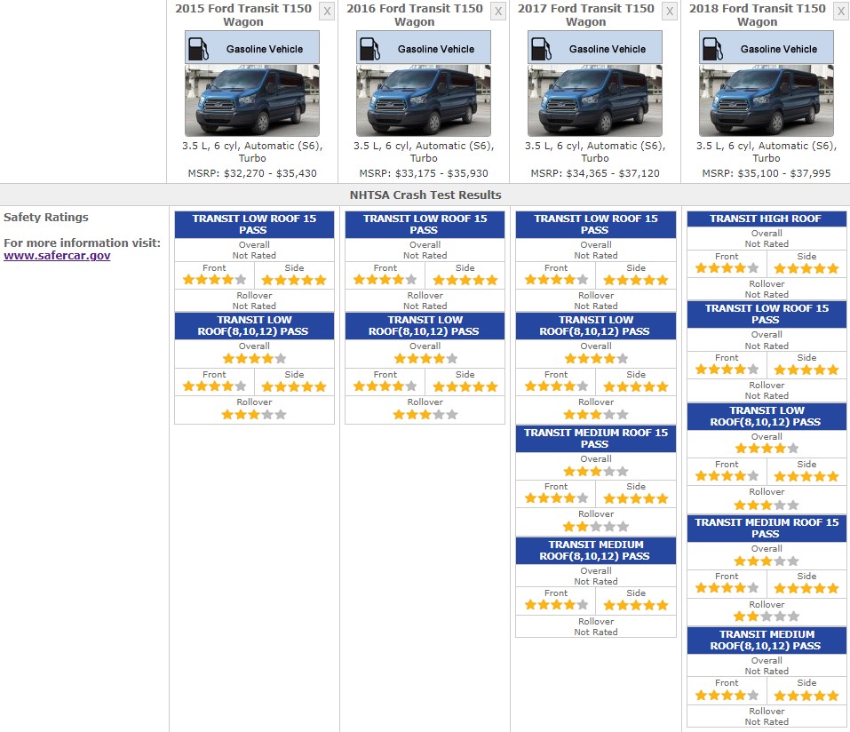Viewport: 850px width, 732px height.
Task: Click 2017 Low Roof(8,10,12) rollover three-star rating
Action: click(x=596, y=415)
